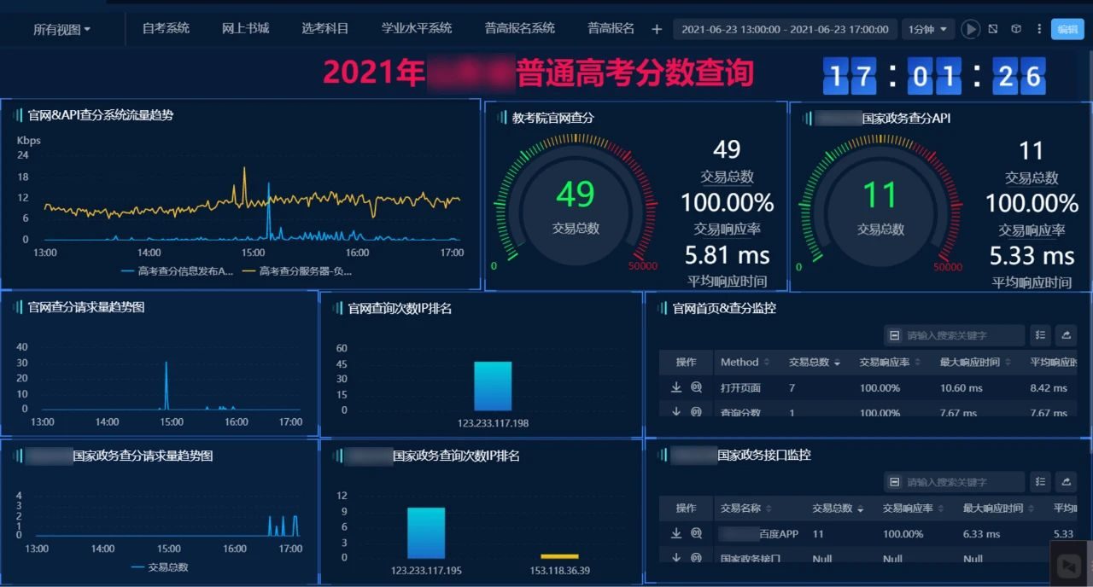Open the date range 2021-06-23 time picker

point(785,29)
